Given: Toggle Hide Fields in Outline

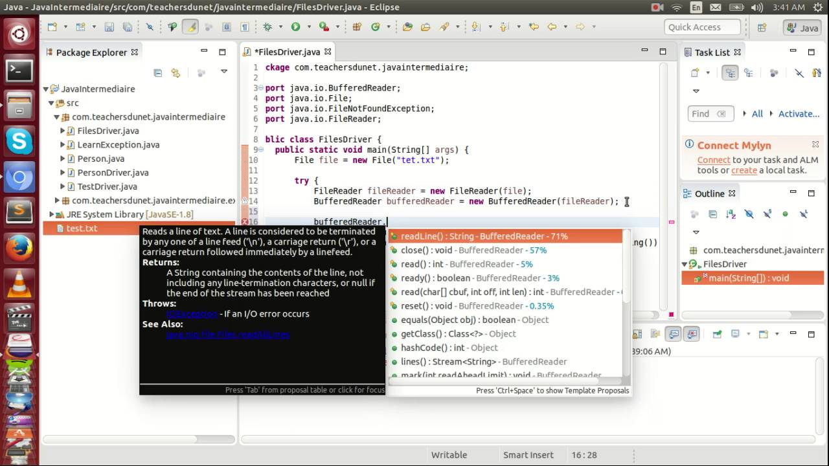Looking at the screenshot, I should pos(749,214).
